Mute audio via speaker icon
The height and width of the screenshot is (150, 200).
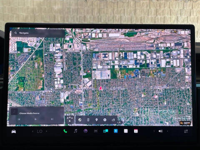coord(160,131)
